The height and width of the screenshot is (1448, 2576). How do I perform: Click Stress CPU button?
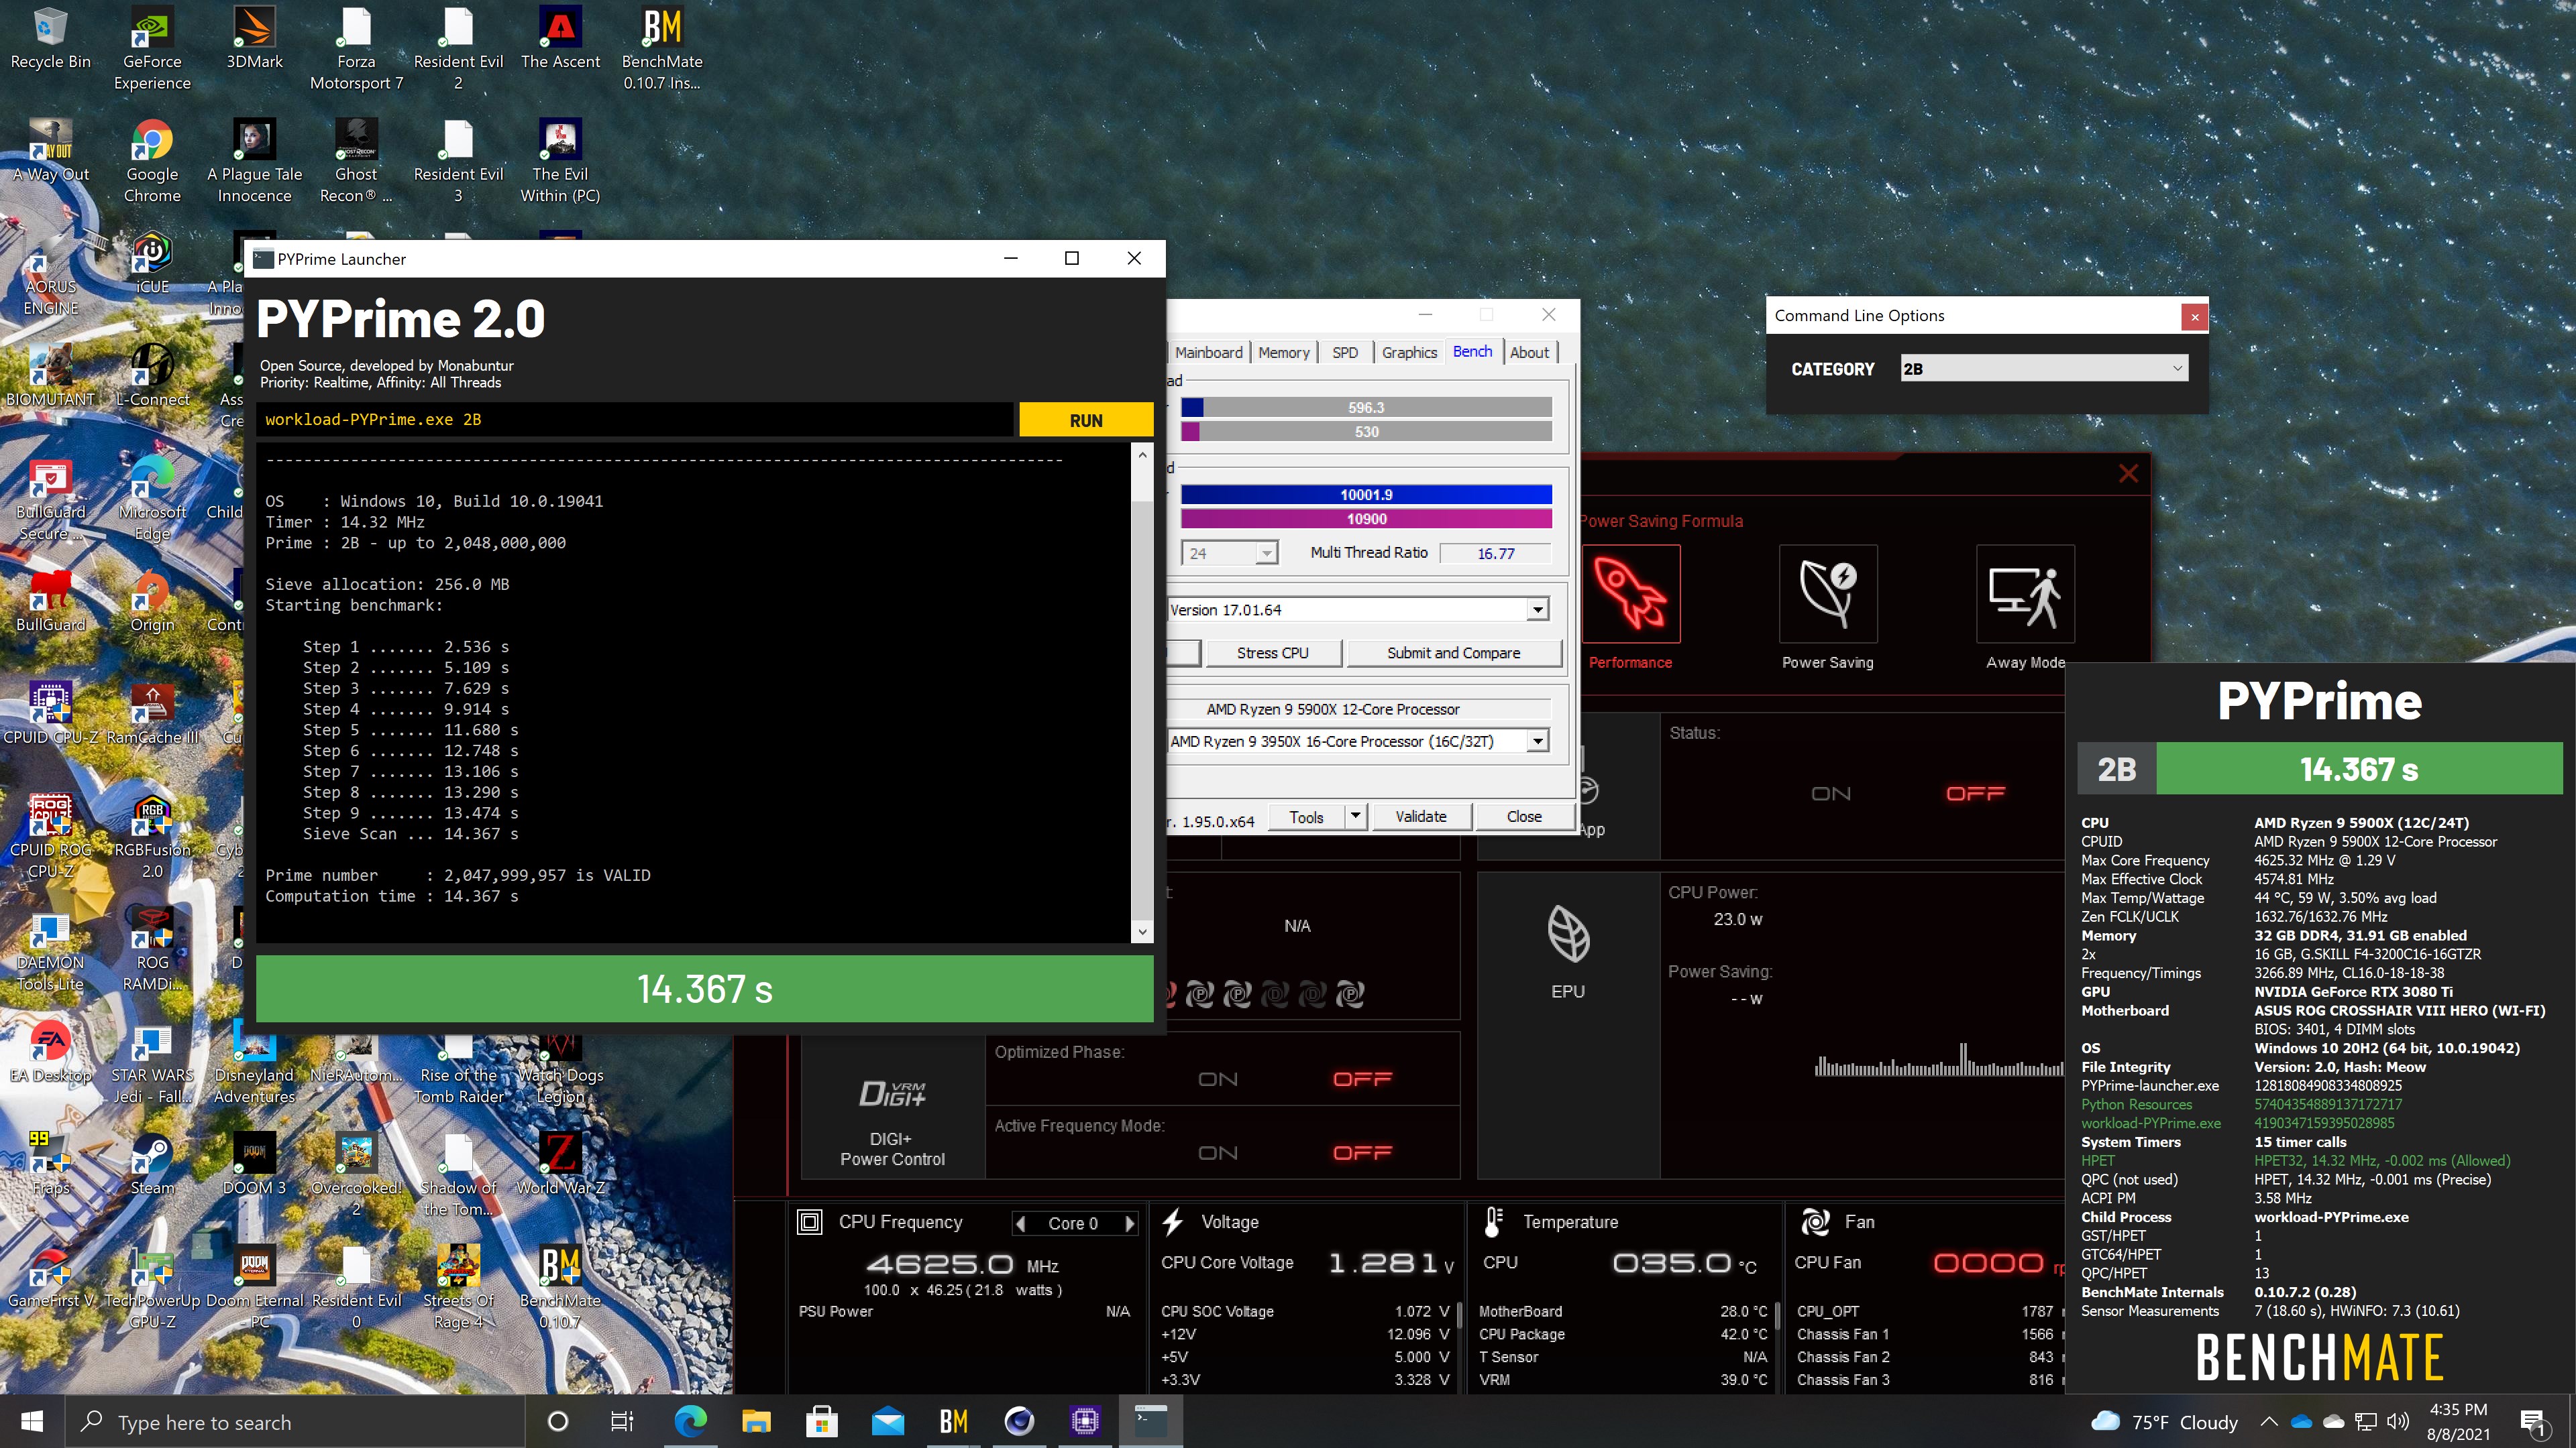[1272, 652]
